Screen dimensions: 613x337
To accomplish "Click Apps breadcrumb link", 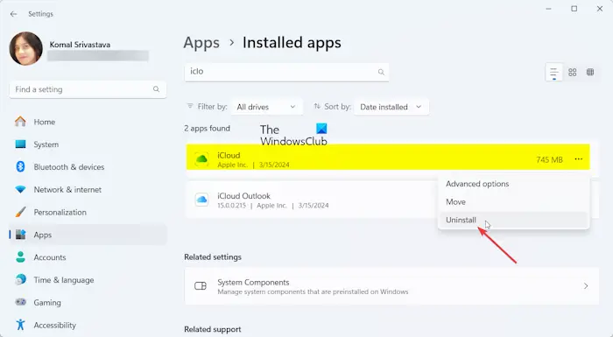I will [x=201, y=43].
